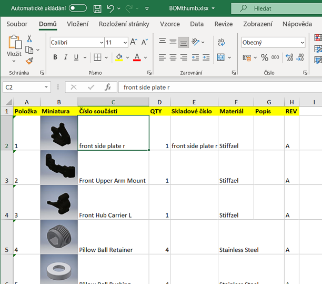Switch to the Vložení tab
This screenshot has height=284, width=322.
78,24
